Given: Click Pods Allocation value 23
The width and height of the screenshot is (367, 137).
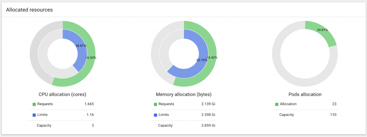Looking at the screenshot, I should (334, 104).
